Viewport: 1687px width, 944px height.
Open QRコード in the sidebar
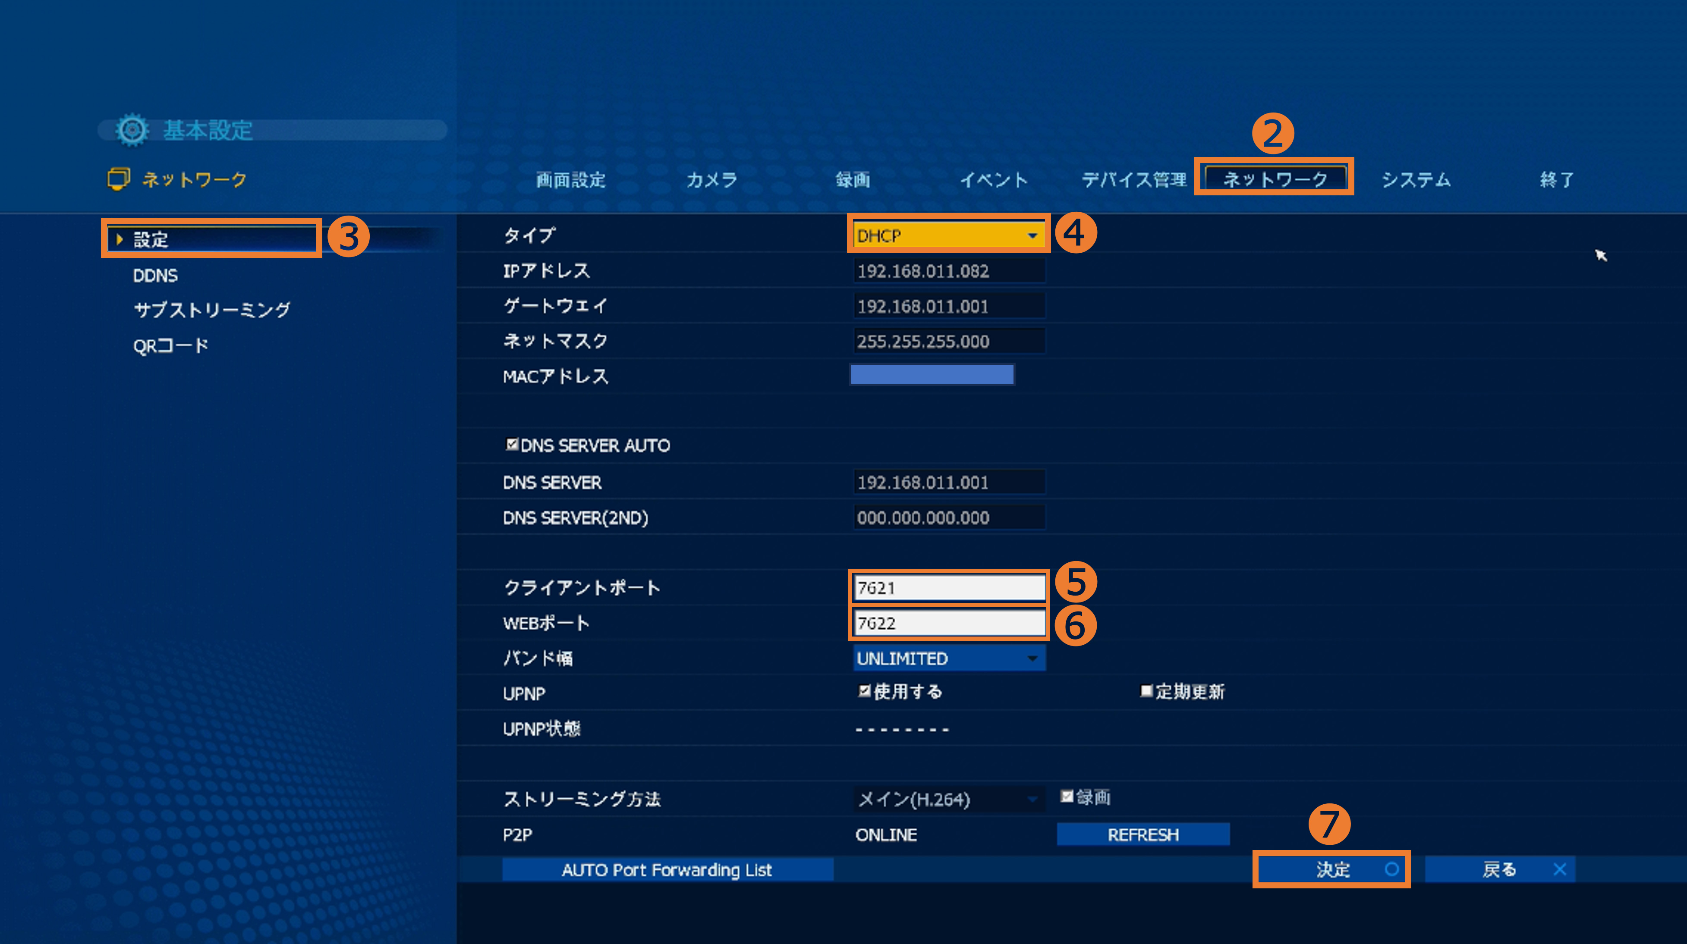[x=170, y=346]
